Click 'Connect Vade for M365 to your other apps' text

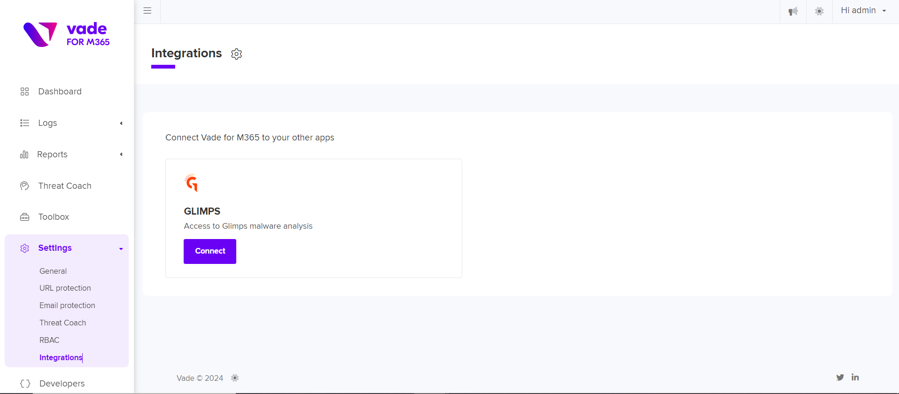click(250, 138)
